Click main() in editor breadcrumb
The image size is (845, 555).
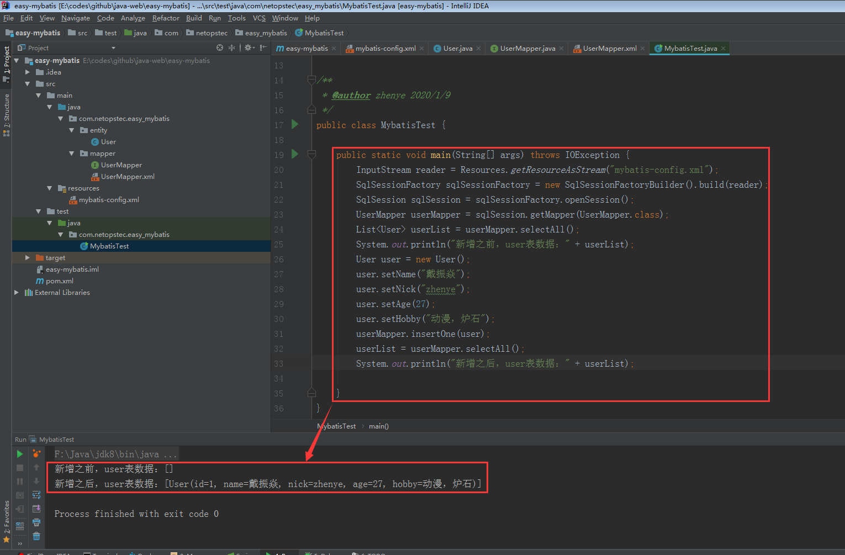pyautogui.click(x=379, y=426)
